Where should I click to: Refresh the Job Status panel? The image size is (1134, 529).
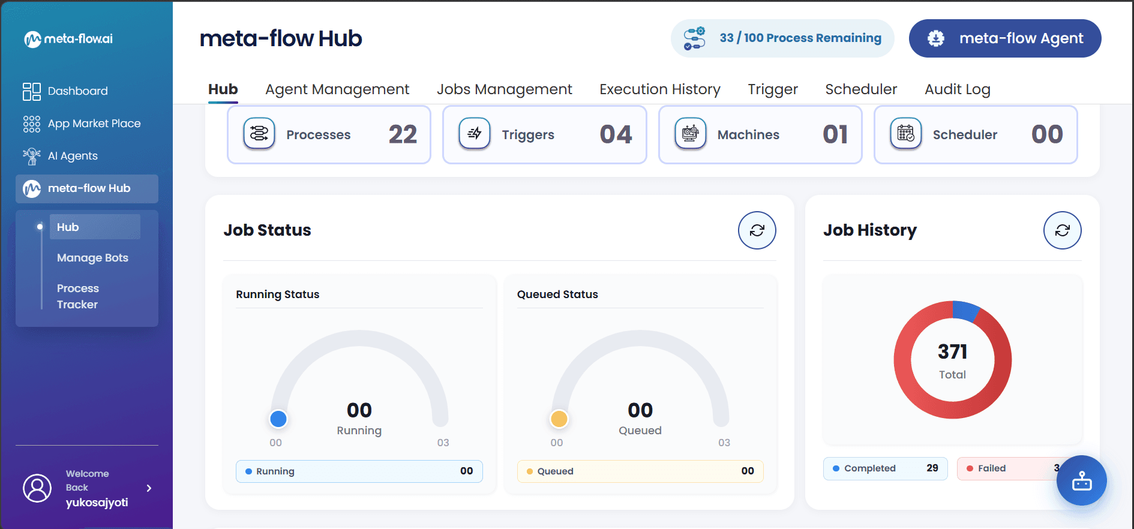[757, 230]
